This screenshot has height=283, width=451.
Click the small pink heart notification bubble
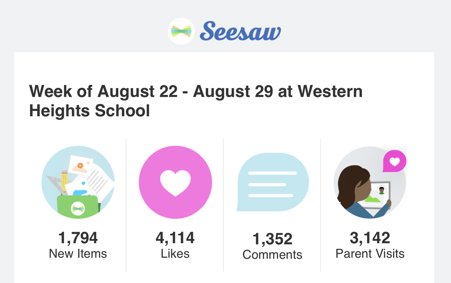coord(394,162)
